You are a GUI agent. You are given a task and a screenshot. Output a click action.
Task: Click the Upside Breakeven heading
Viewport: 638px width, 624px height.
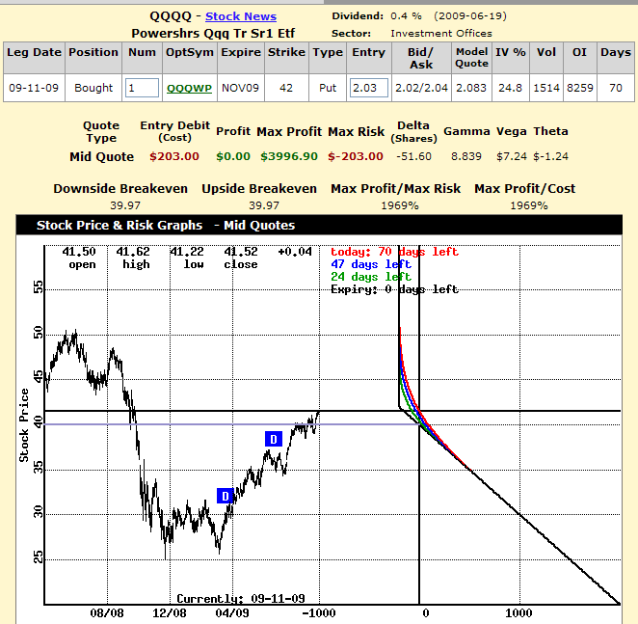click(x=259, y=189)
